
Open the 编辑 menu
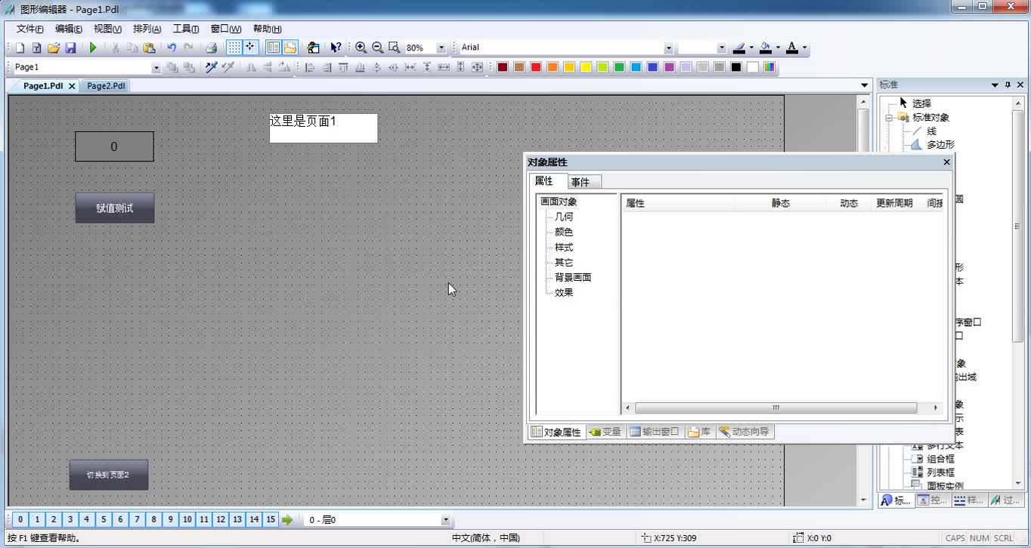tap(69, 29)
